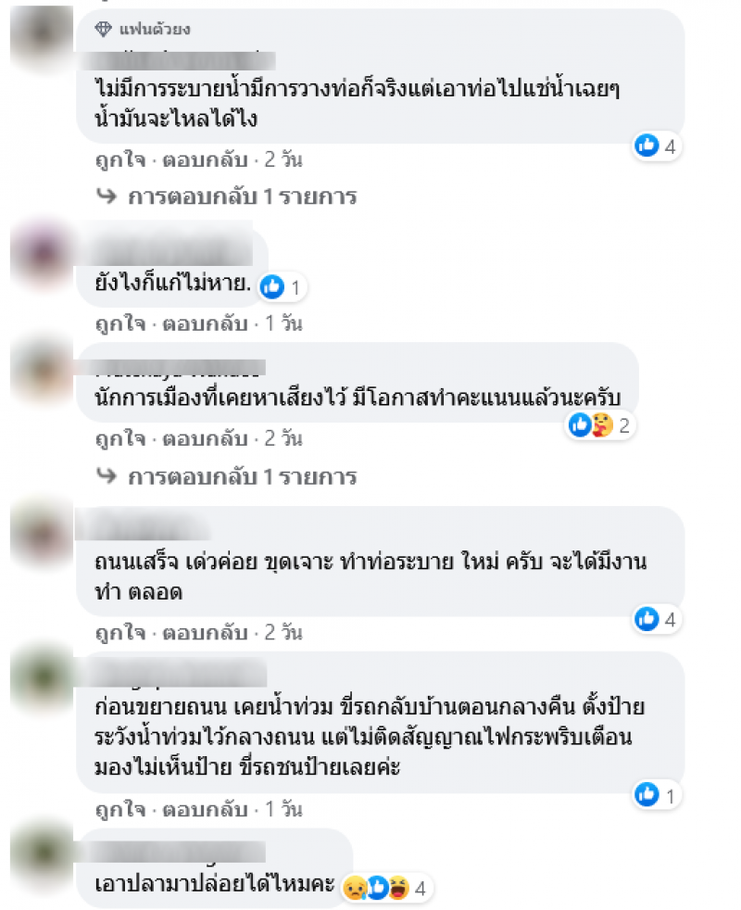
Task: View sad and haha reactions on fish comment
Action: 386,888
